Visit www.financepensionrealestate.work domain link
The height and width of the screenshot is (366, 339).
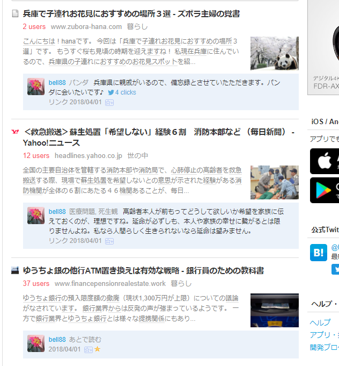click(110, 284)
